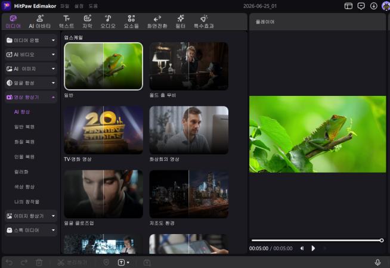Select 화질 복원 in sidebar
The image size is (390, 268).
point(24,142)
